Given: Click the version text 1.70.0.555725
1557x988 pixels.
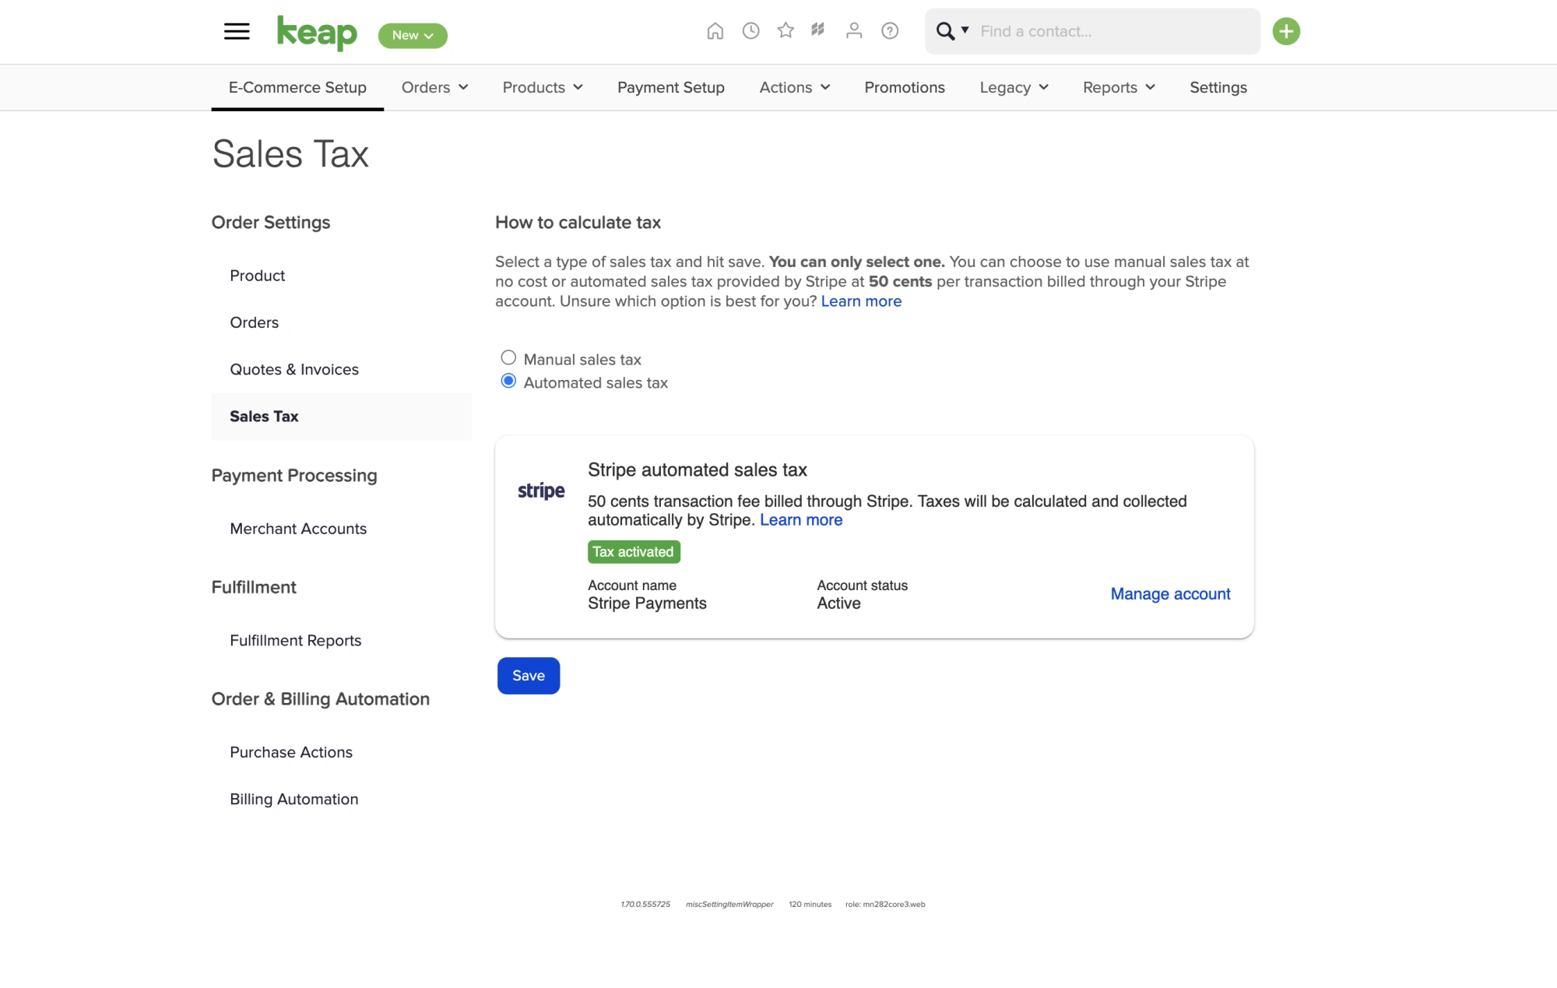Looking at the screenshot, I should coord(645,905).
